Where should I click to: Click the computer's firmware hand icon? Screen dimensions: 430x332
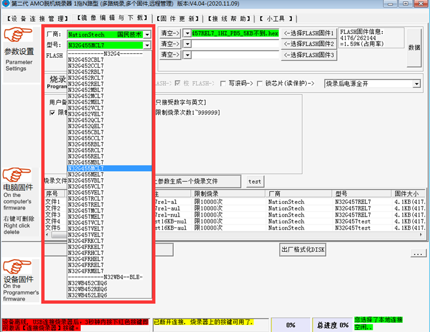(17, 175)
